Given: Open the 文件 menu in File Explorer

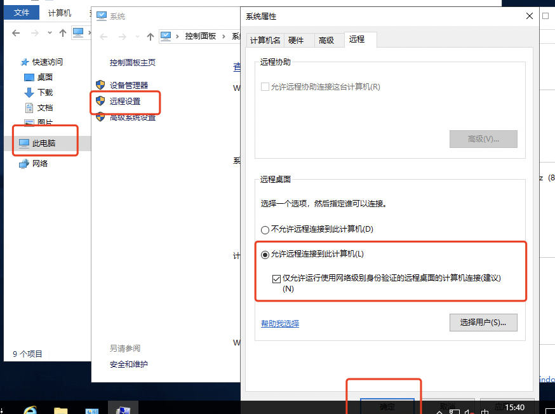Looking at the screenshot, I should (x=21, y=13).
